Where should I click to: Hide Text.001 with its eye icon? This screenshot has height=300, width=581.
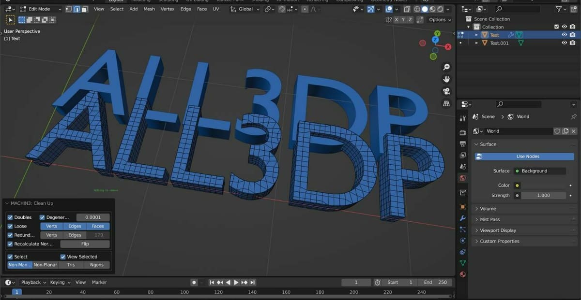564,43
